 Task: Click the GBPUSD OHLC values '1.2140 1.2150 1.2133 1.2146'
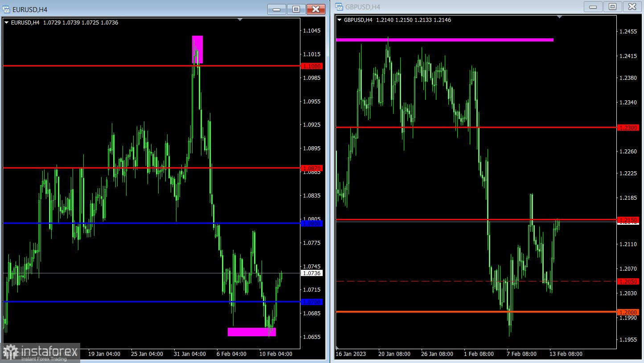click(414, 20)
